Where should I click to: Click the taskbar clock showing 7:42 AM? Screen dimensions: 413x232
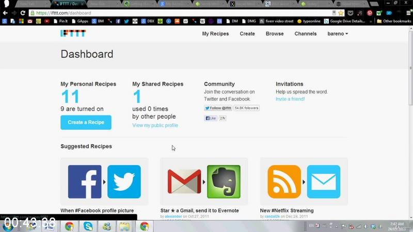click(396, 226)
